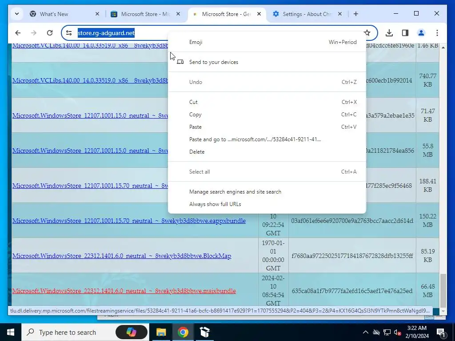Toggle the Chrome side panel icon
Screen dimensions: 455x341
(405, 33)
